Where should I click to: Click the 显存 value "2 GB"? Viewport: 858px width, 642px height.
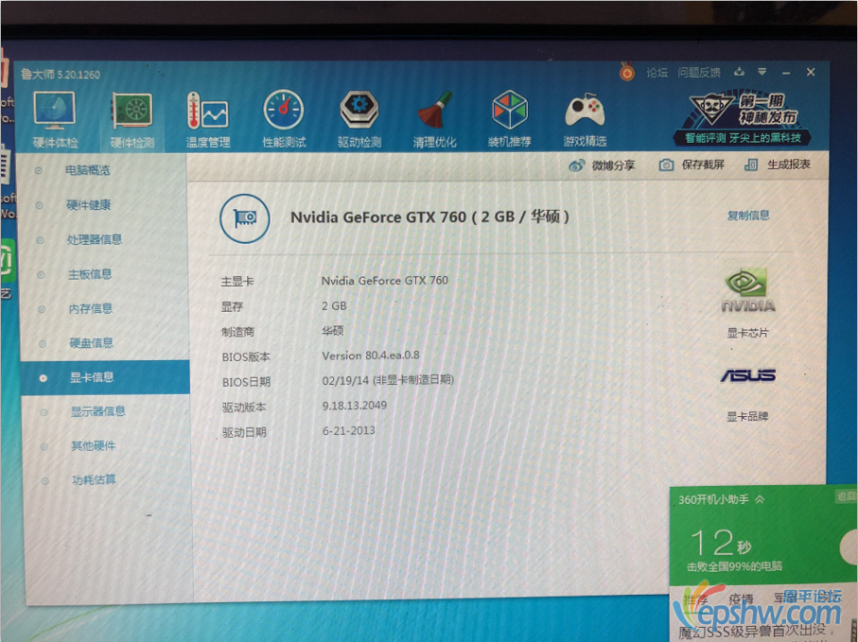(334, 306)
